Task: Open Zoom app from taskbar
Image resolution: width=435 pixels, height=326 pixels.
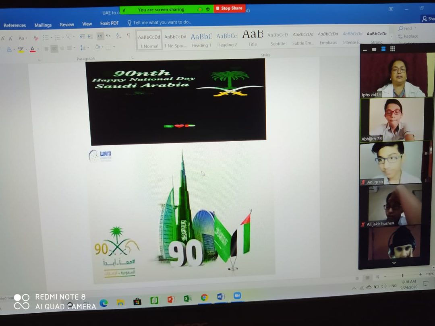Action: coord(237,296)
